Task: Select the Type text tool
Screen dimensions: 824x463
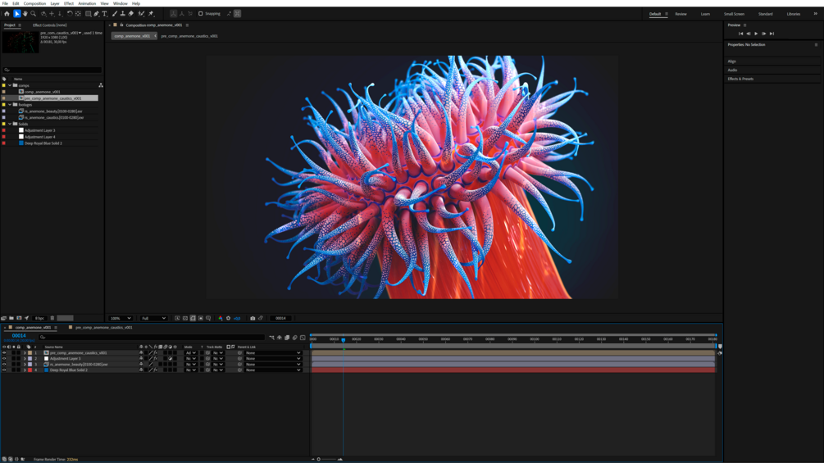Action: click(105, 14)
